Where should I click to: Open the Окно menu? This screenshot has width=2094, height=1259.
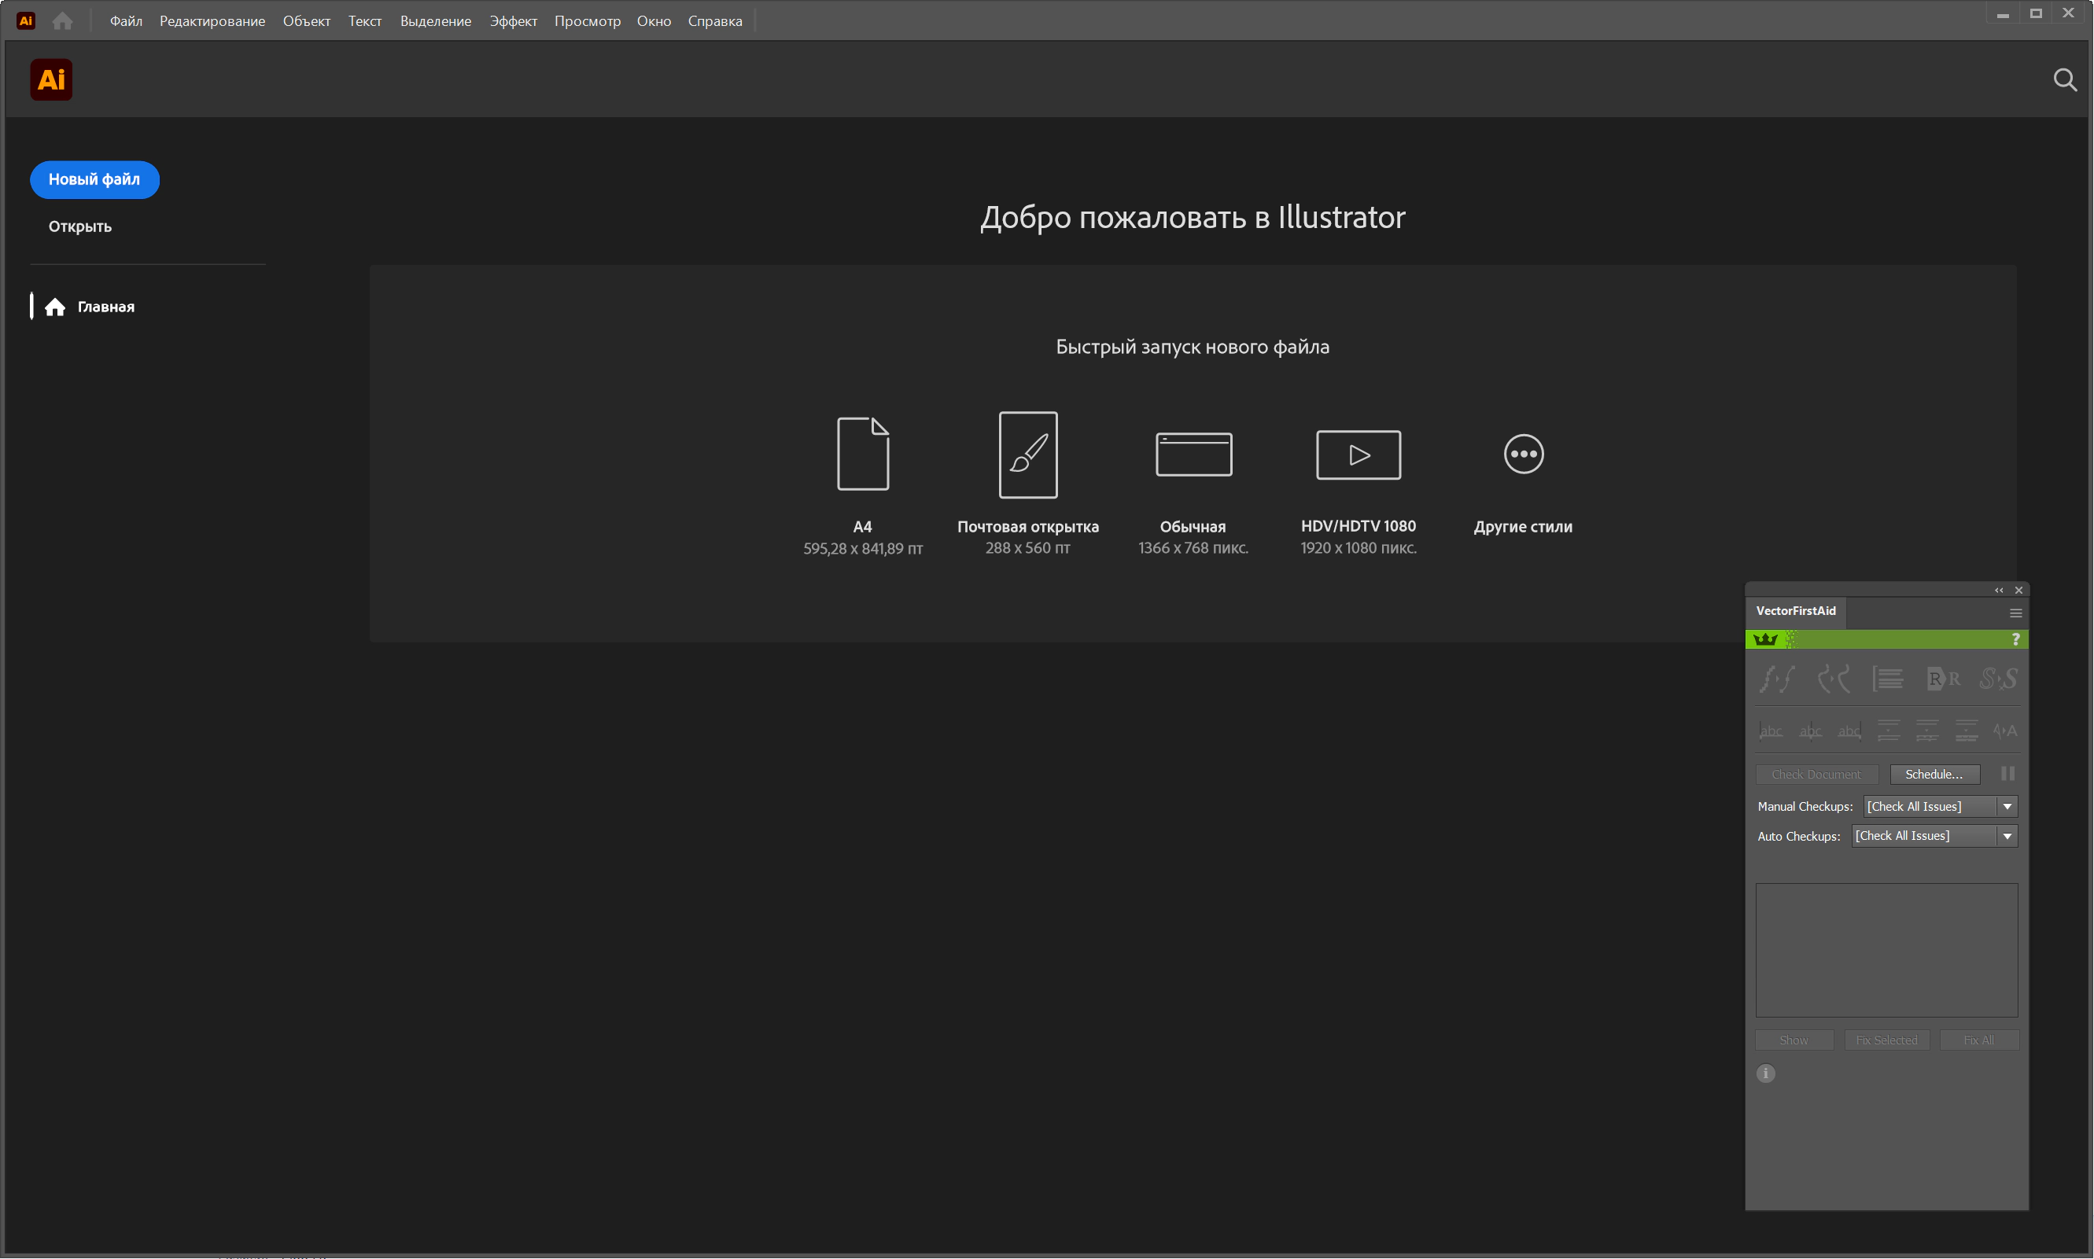click(x=654, y=21)
